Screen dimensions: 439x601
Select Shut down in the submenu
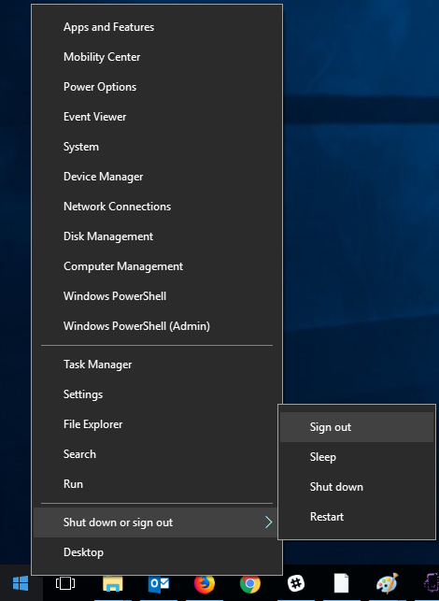pyautogui.click(x=357, y=487)
